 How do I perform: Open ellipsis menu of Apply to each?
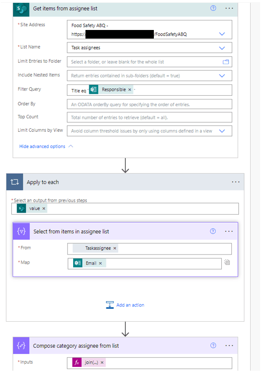point(236,182)
